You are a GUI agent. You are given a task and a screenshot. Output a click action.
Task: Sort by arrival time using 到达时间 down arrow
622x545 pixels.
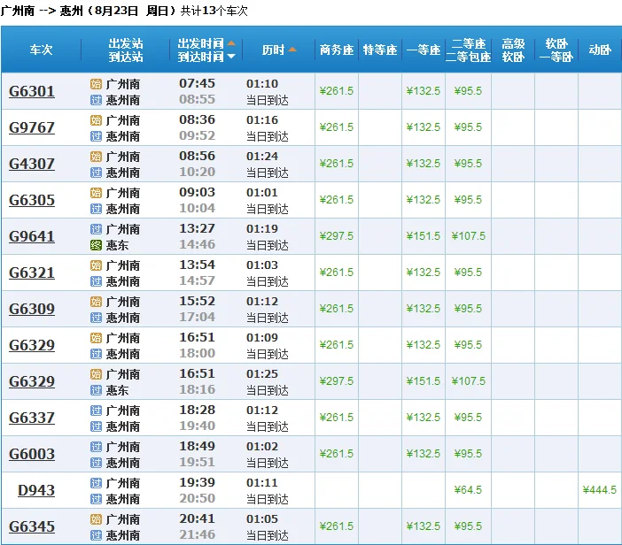pyautogui.click(x=231, y=57)
